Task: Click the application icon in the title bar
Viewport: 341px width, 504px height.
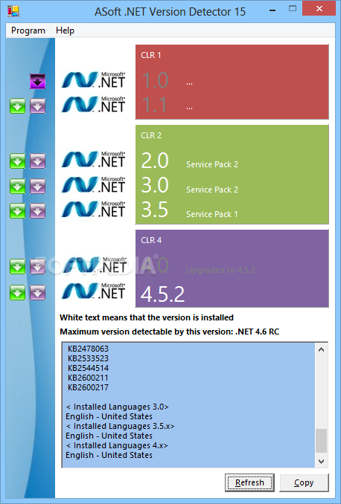Action: coord(13,11)
